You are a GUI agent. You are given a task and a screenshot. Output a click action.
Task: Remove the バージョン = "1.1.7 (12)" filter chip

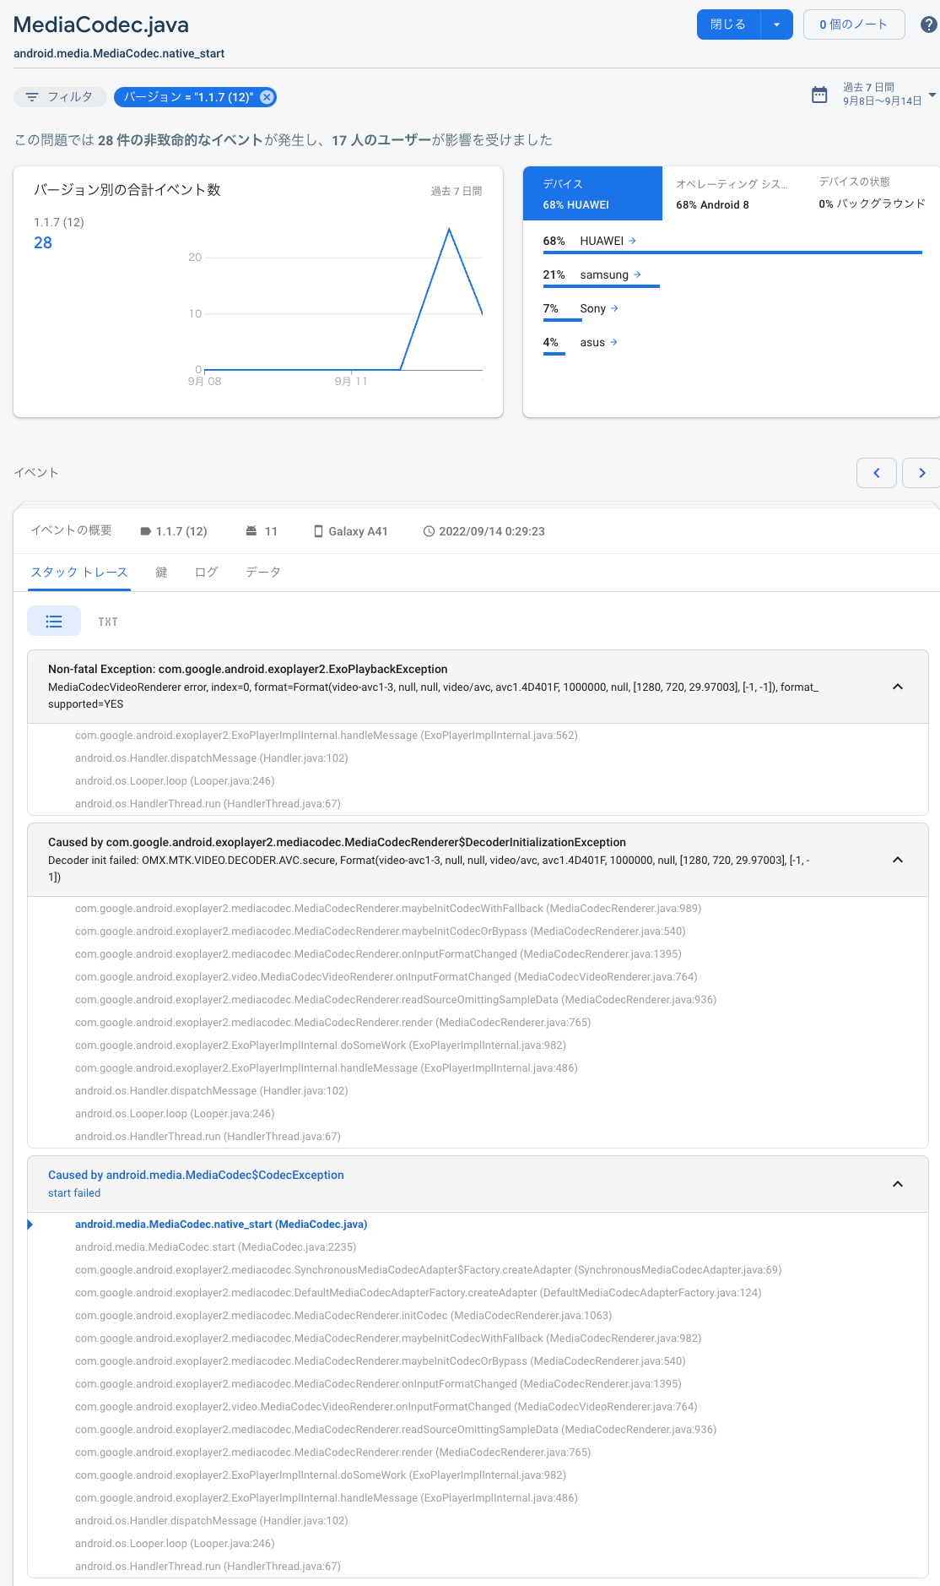[x=266, y=96]
